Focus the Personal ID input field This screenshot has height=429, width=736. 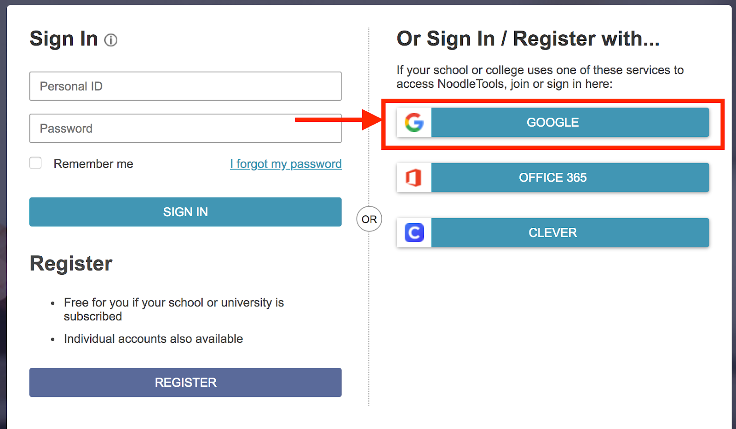click(185, 86)
